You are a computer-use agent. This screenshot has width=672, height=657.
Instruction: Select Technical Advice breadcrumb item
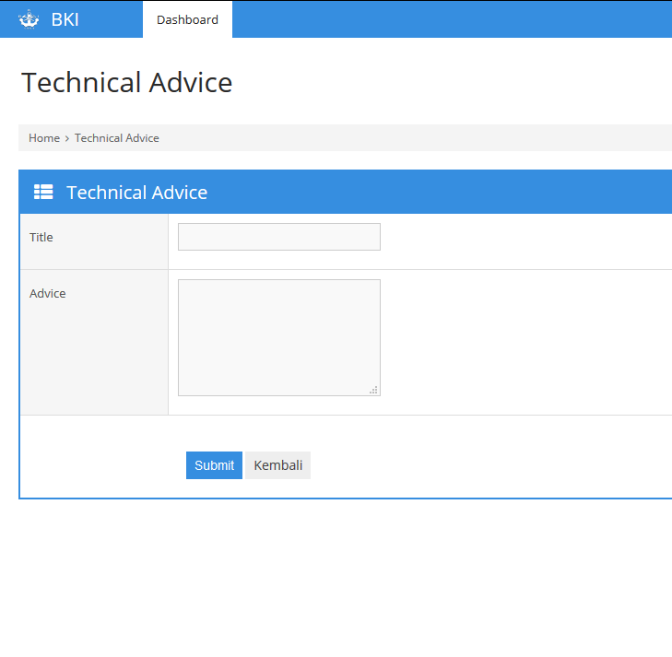point(117,138)
